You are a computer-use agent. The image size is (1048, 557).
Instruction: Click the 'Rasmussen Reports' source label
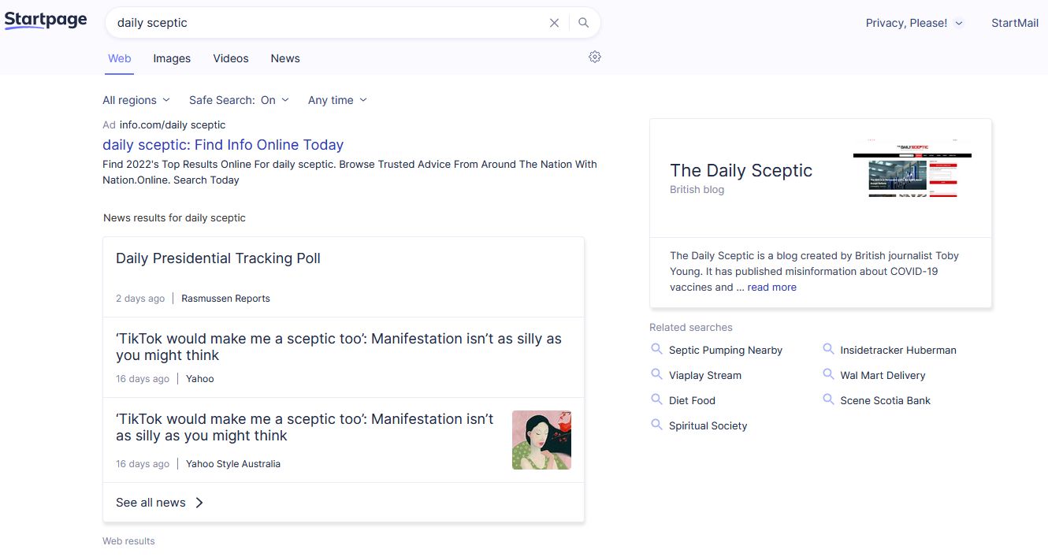point(225,299)
